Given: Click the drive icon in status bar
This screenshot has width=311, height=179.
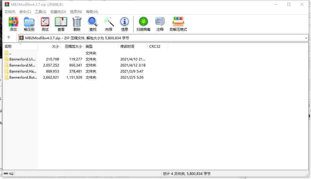Looking at the screenshot, I should coord(6,174).
